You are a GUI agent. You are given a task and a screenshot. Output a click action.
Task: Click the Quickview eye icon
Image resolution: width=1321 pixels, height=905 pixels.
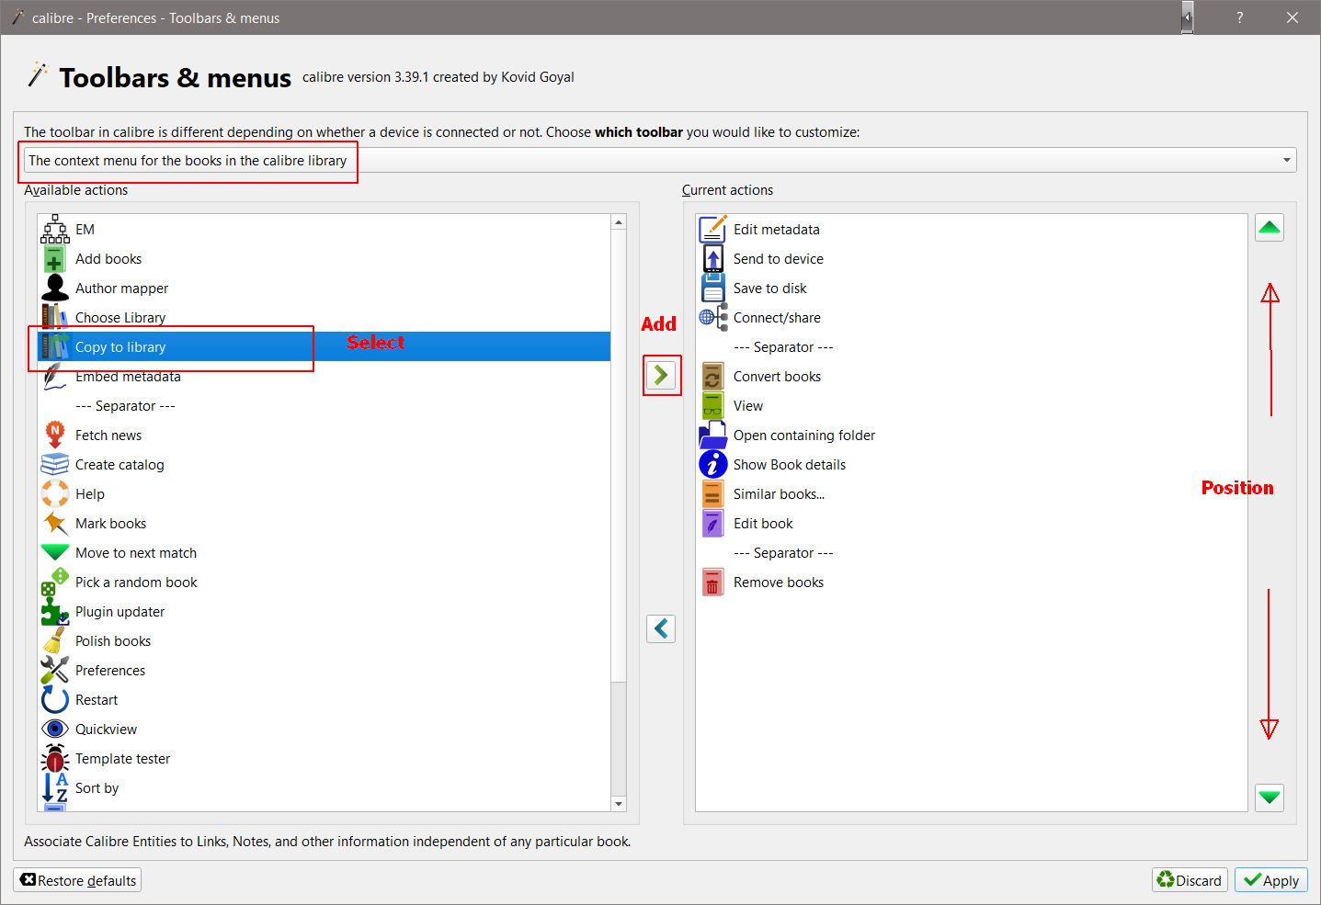[55, 729]
